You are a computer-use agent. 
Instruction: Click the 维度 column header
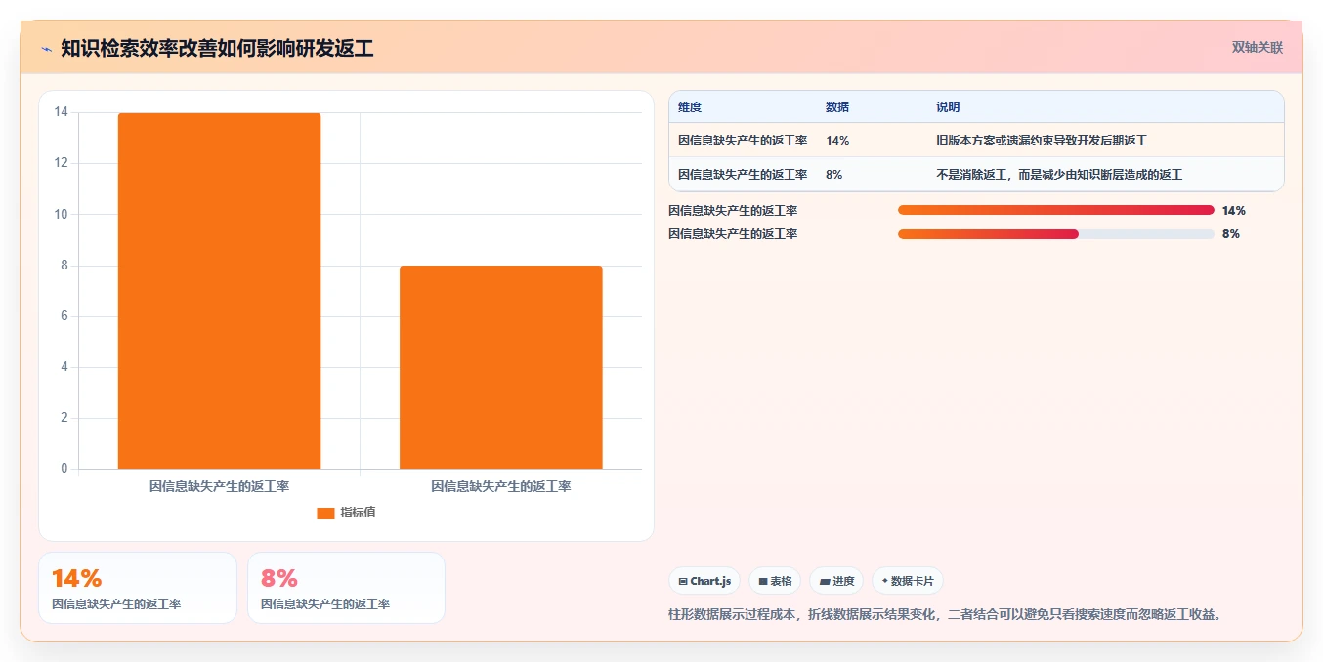(x=690, y=107)
